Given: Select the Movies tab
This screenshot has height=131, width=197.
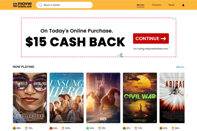Looking at the screenshot, I should point(140,5).
